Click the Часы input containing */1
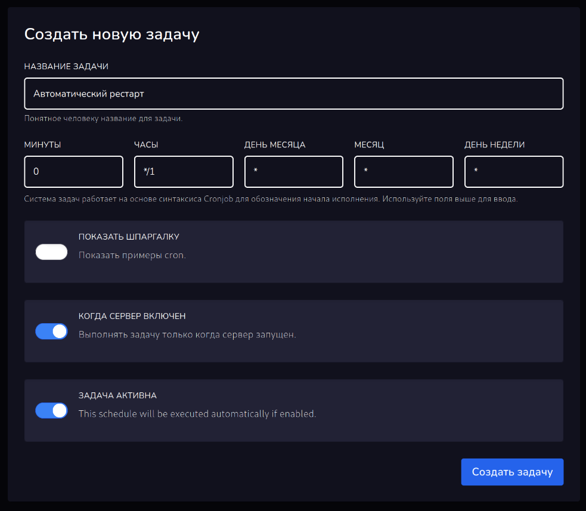586x511 pixels. click(184, 172)
